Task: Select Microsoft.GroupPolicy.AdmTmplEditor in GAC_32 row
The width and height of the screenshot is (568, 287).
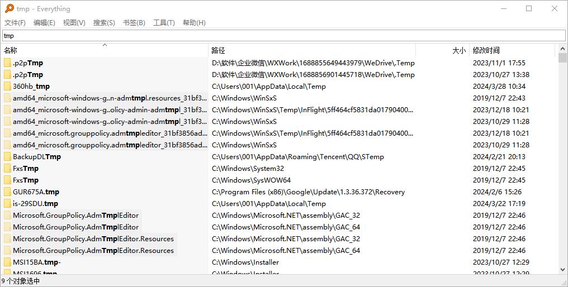Action: pyautogui.click(x=75, y=216)
